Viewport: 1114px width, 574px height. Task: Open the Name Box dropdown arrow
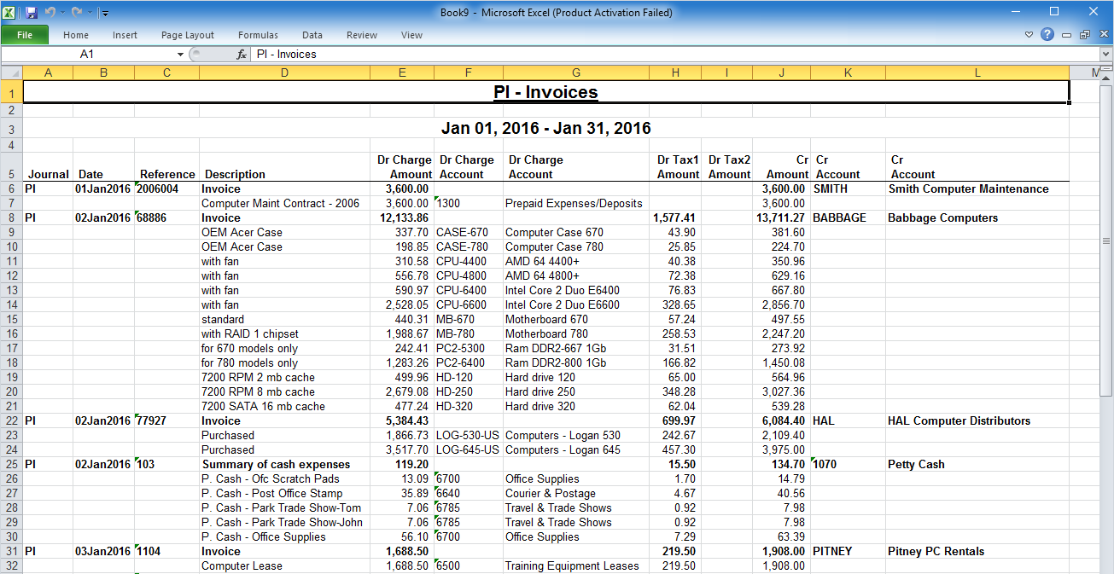tap(180, 54)
